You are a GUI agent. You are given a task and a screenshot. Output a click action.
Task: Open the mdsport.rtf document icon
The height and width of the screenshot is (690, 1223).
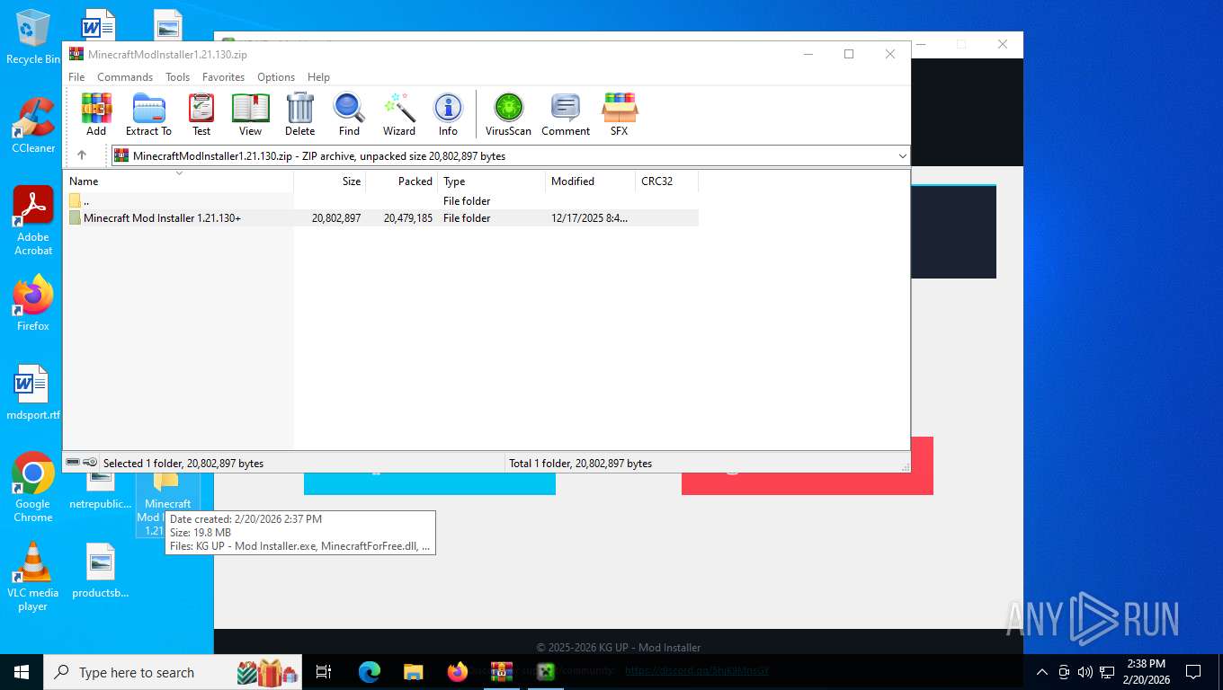click(33, 393)
